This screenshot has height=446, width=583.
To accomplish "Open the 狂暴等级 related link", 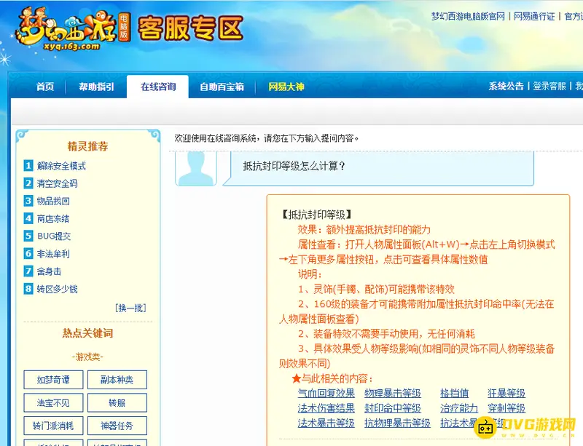I will click(x=506, y=394).
